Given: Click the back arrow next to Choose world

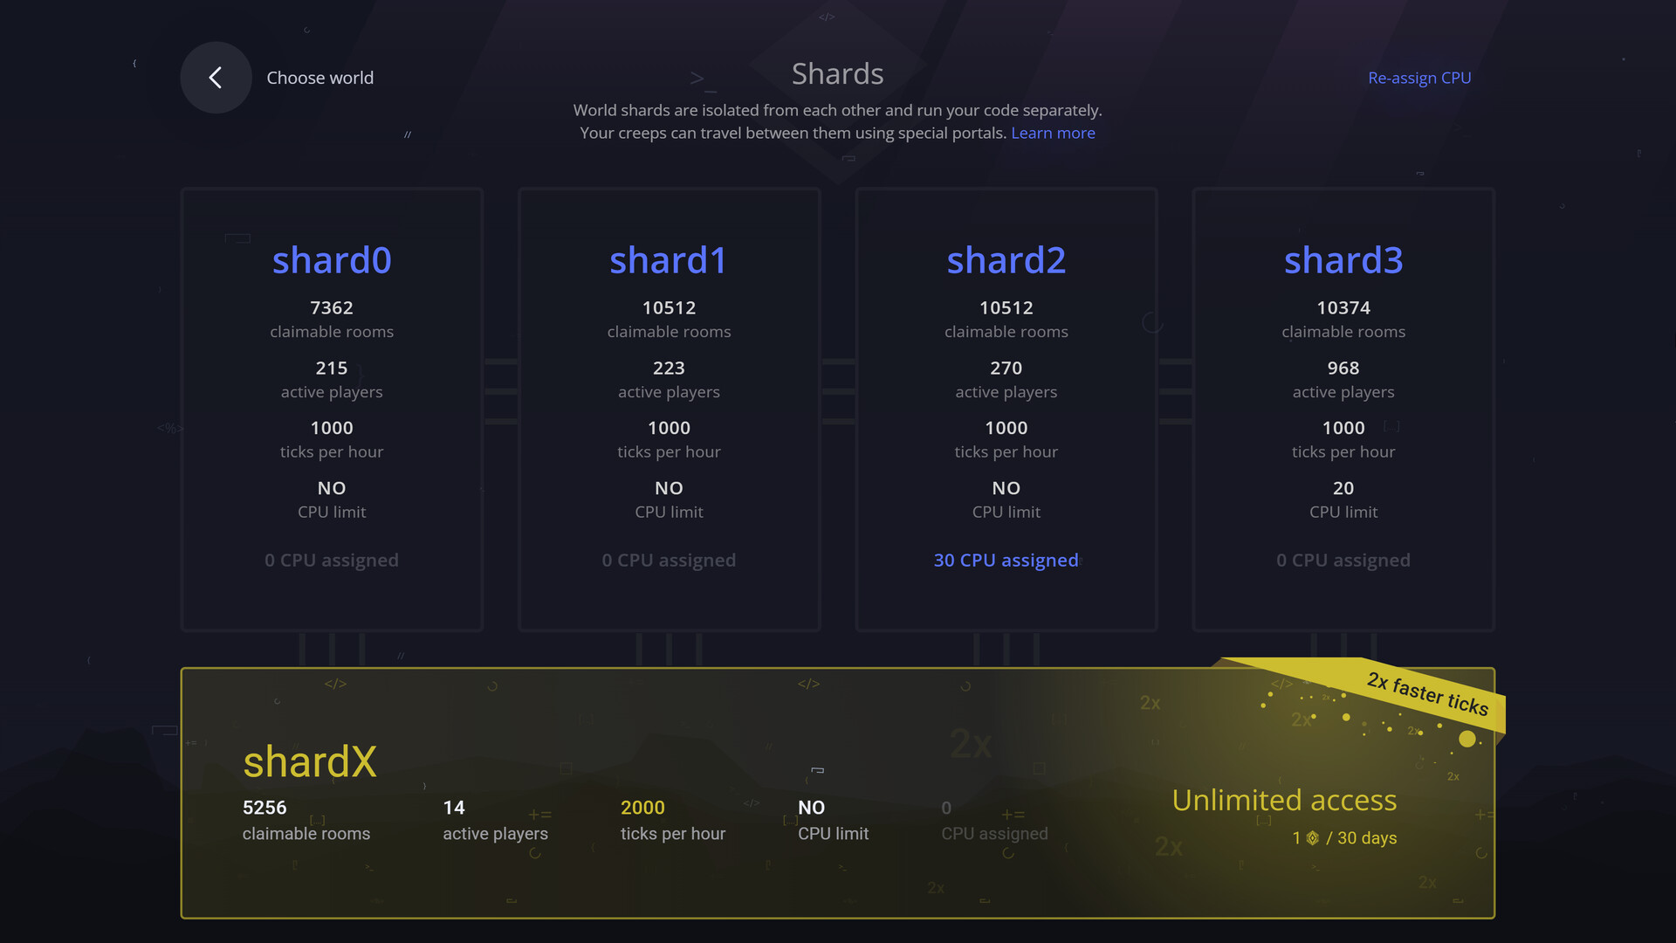Looking at the screenshot, I should tap(216, 77).
